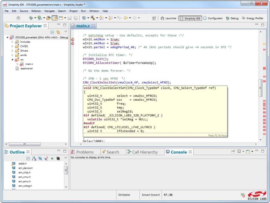Toggle alphabetical sort in the Outline view

coord(34,158)
